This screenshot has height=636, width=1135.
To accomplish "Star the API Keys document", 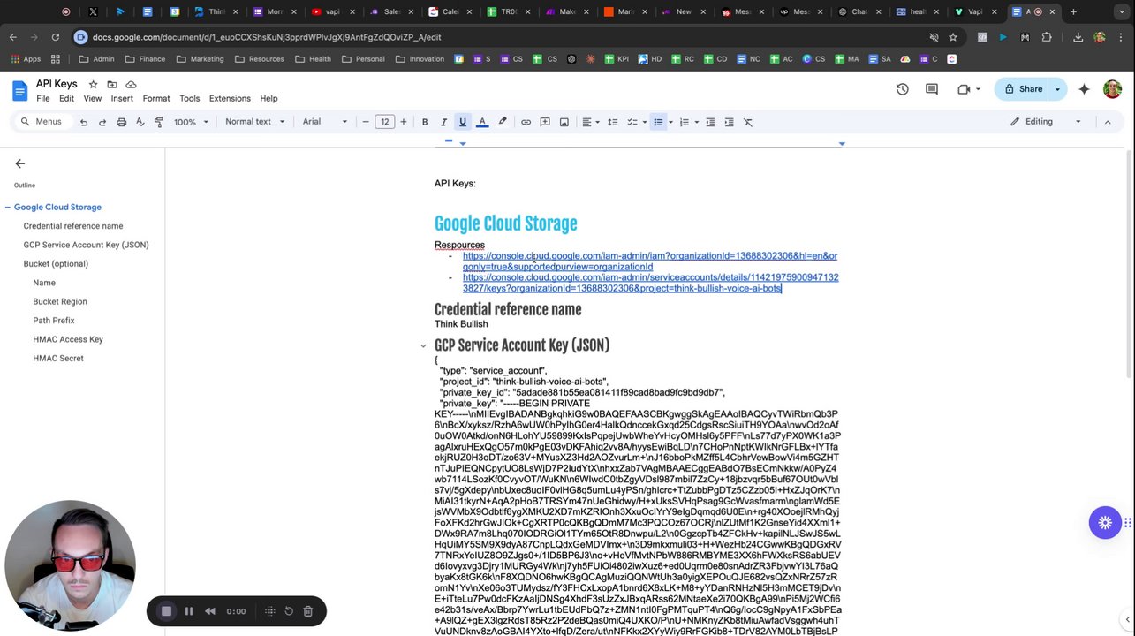I will click(x=93, y=84).
